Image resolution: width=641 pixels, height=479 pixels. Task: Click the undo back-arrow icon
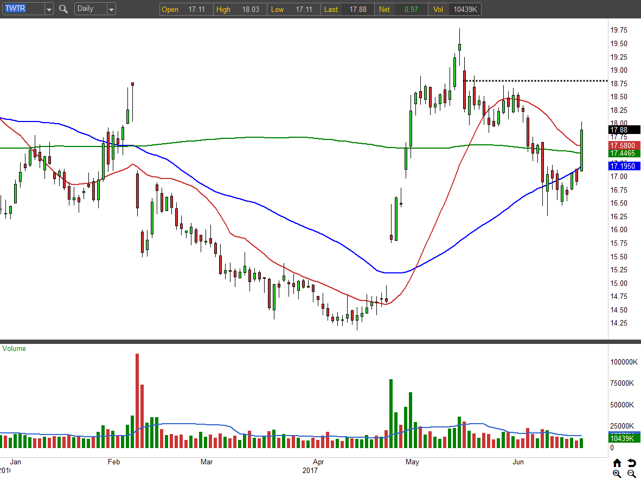[x=632, y=463]
